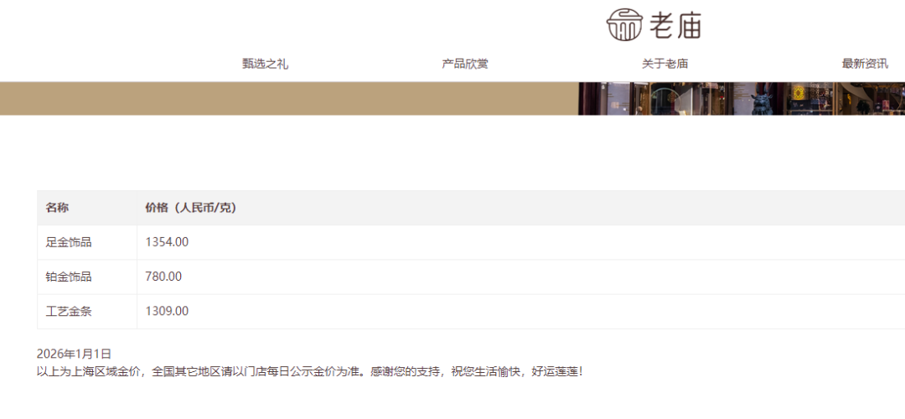905x419 pixels.
Task: Select the 工艺金条 row label
Action: [x=69, y=311]
